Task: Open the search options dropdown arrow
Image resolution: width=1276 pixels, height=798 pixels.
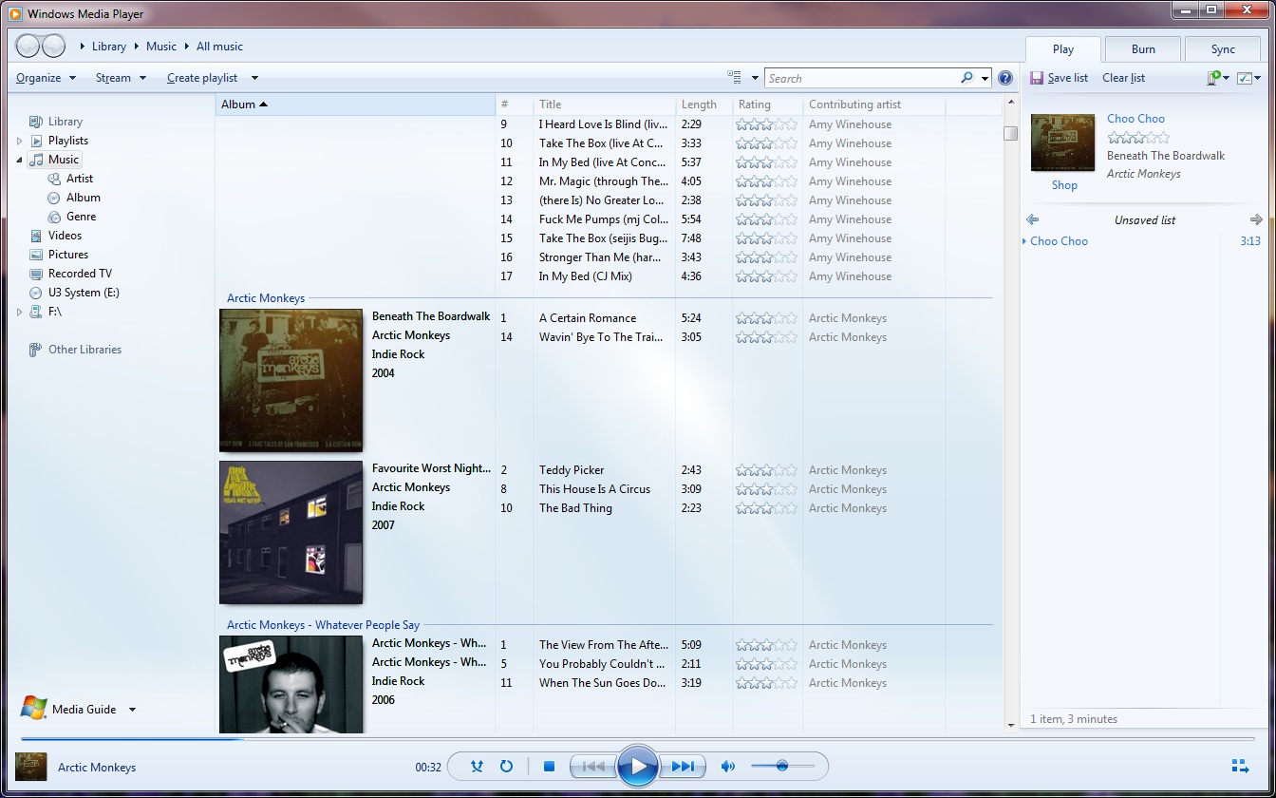Action: tap(985, 78)
